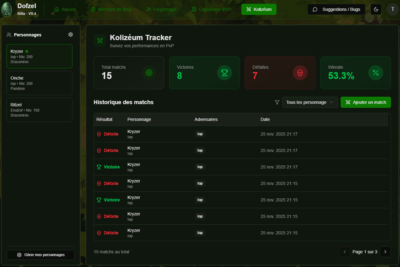Go to the previous matches page
The width and height of the screenshot is (400, 267).
click(x=345, y=252)
